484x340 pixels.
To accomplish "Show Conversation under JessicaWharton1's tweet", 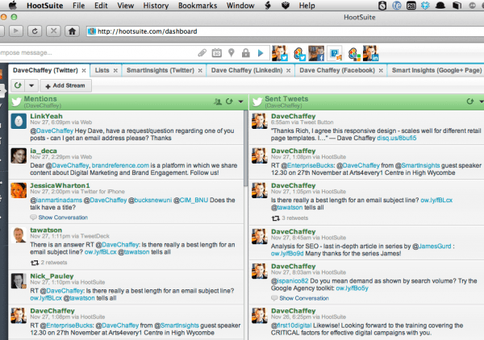I will pyautogui.click(x=63, y=218).
